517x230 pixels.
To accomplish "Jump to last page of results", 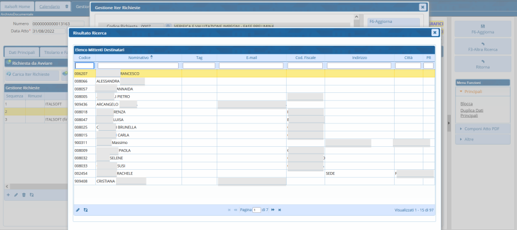I will tap(280, 210).
